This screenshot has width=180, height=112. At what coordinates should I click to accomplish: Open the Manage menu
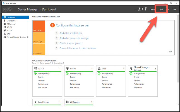[153, 9]
